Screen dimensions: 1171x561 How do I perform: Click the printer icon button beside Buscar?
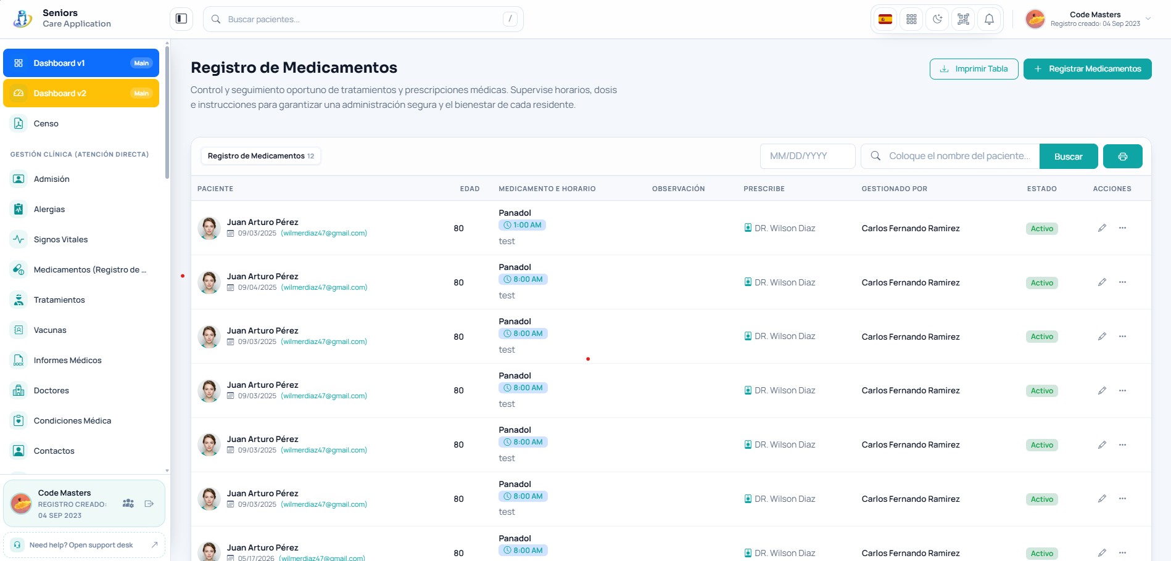1122,156
